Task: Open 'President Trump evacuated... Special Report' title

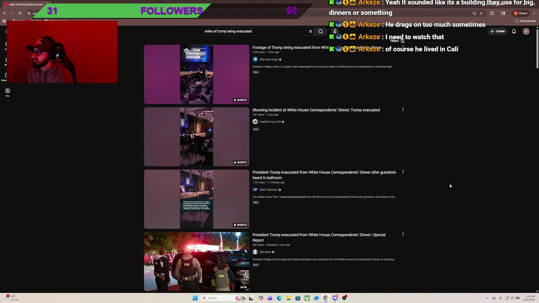Action: (x=319, y=237)
